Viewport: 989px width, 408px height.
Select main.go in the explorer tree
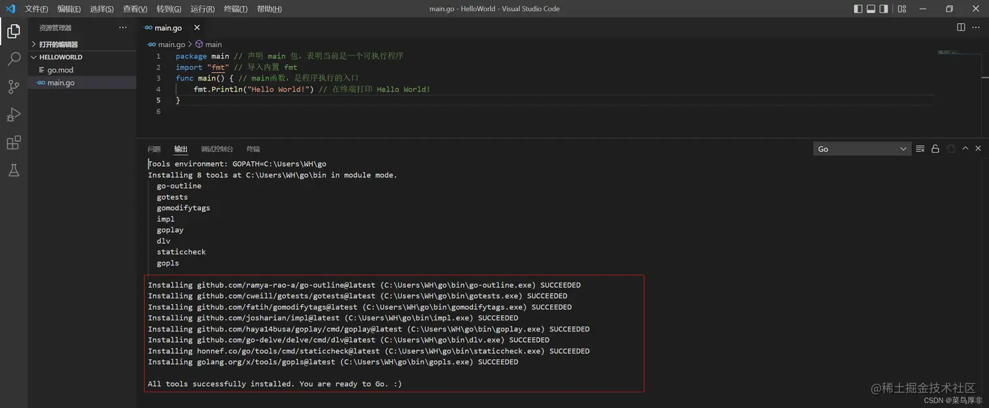(82, 83)
